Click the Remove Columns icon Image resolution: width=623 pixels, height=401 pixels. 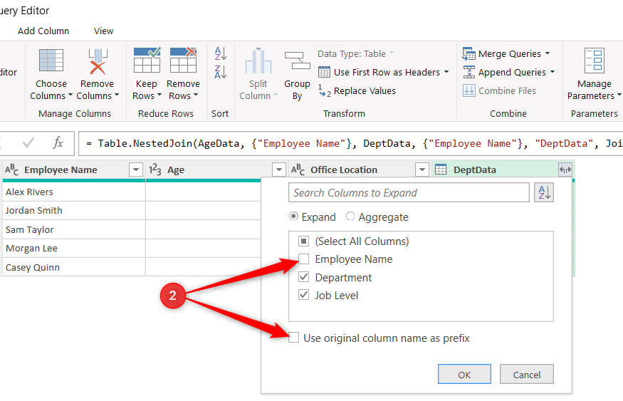point(98,62)
